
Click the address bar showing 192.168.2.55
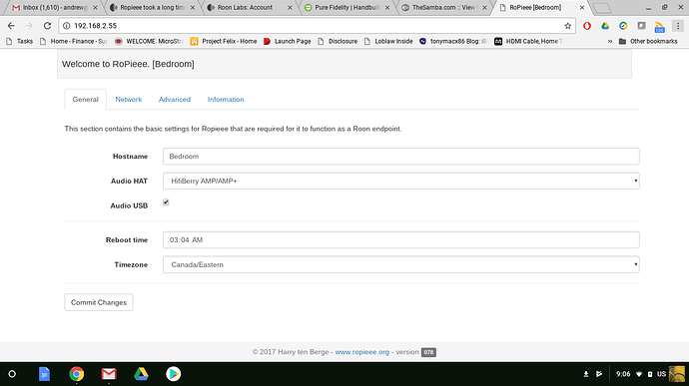317,26
